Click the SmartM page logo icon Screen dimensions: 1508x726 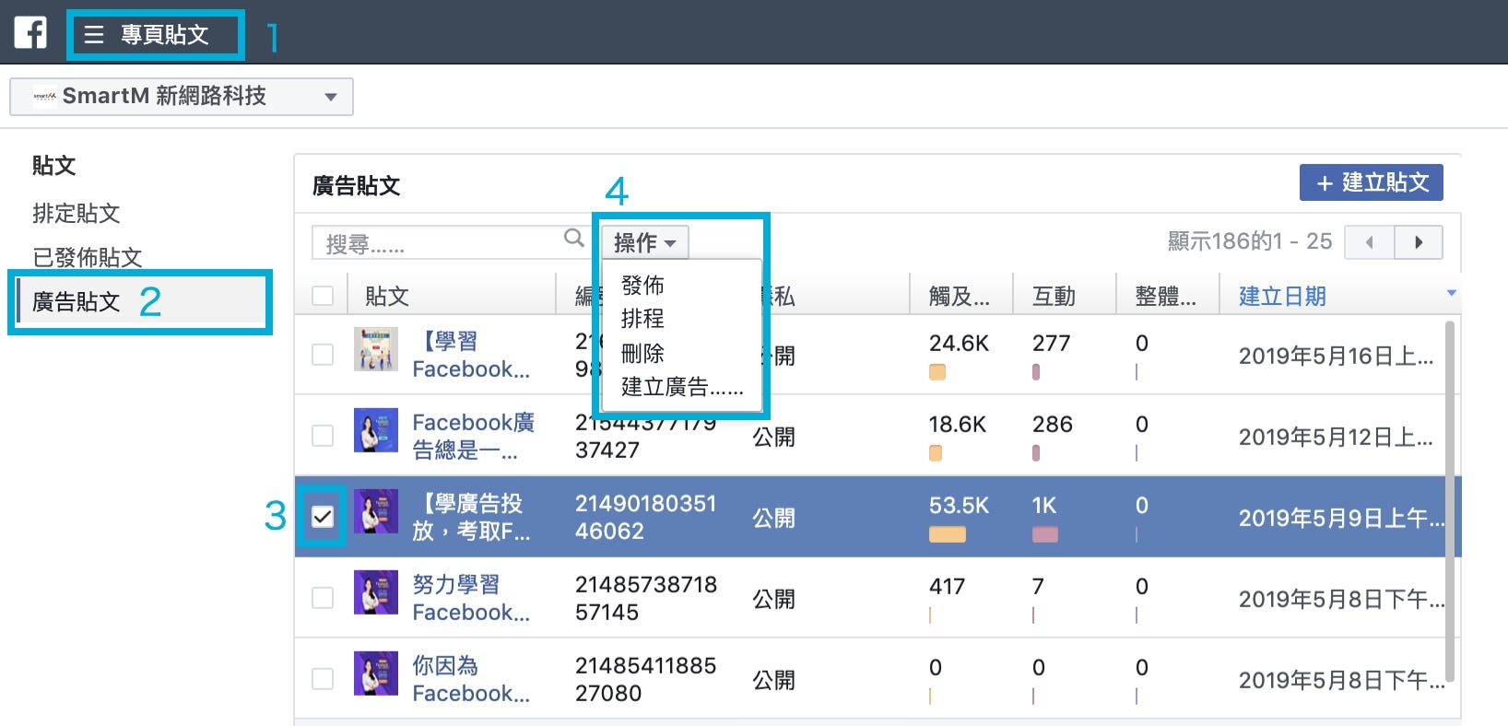pyautogui.click(x=44, y=96)
